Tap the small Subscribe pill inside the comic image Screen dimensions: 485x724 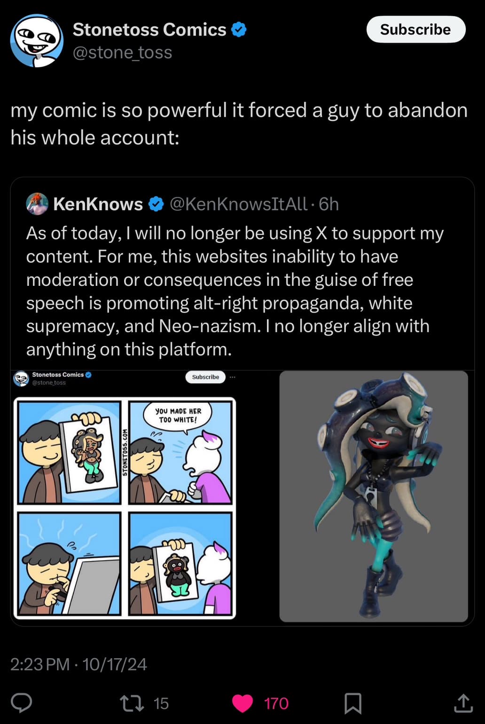pos(205,377)
